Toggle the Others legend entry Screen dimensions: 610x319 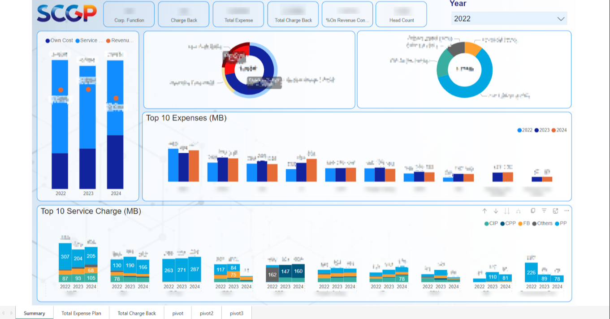pyautogui.click(x=542, y=224)
